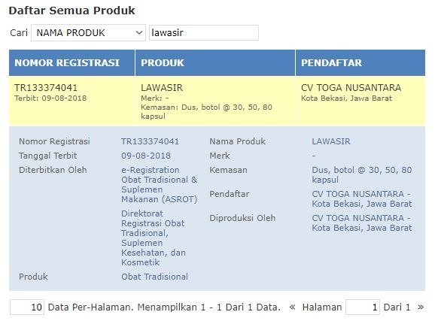The height and width of the screenshot is (327, 441).
Task: Click the Diproduksi Oleh CV TOGA NUSANTARA value
Action: tap(362, 223)
